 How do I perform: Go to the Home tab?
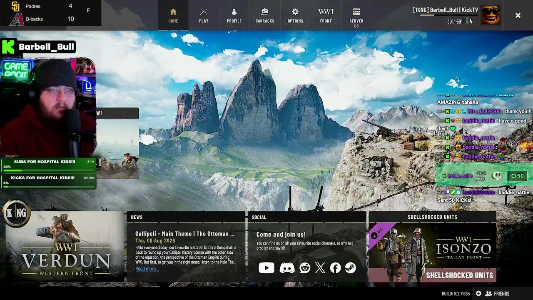173,15
